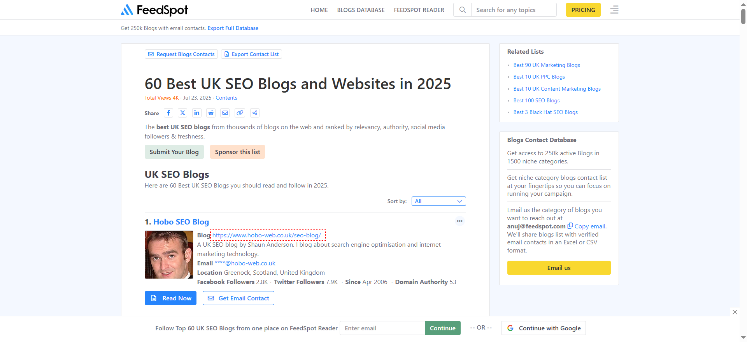Click Export Contact List button
The width and height of the screenshot is (747, 342).
coord(251,54)
